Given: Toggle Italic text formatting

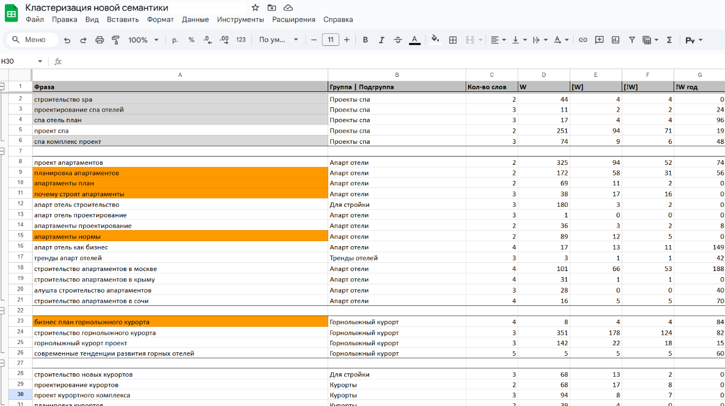Looking at the screenshot, I should coord(381,40).
